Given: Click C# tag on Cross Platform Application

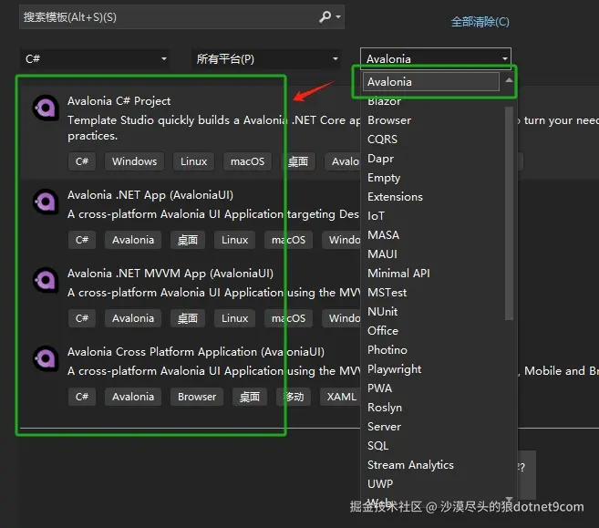Looking at the screenshot, I should 82,397.
